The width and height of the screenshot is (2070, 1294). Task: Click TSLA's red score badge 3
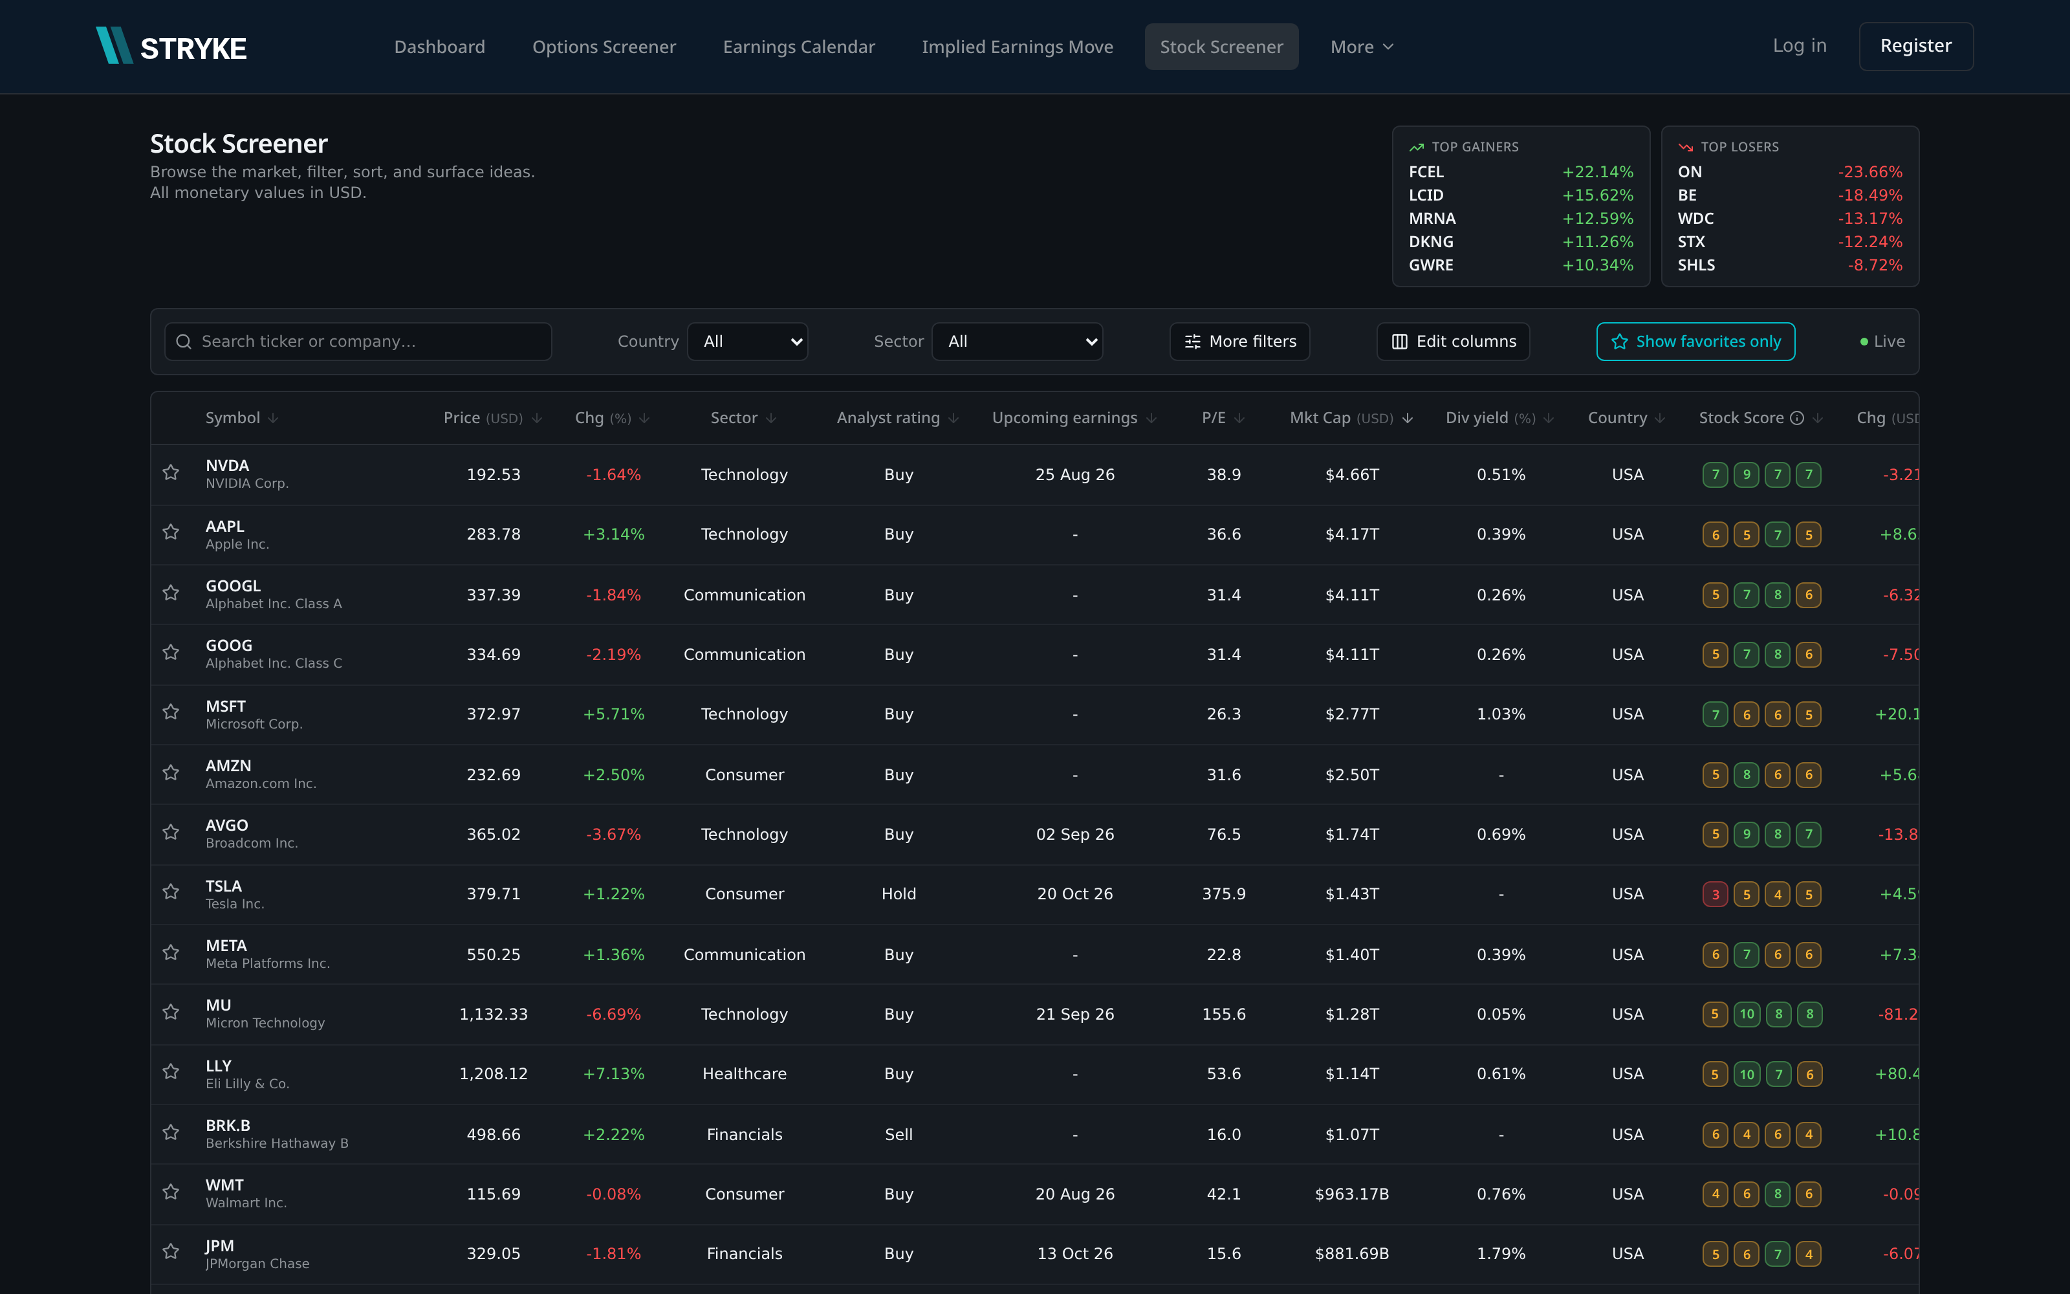pyautogui.click(x=1715, y=894)
